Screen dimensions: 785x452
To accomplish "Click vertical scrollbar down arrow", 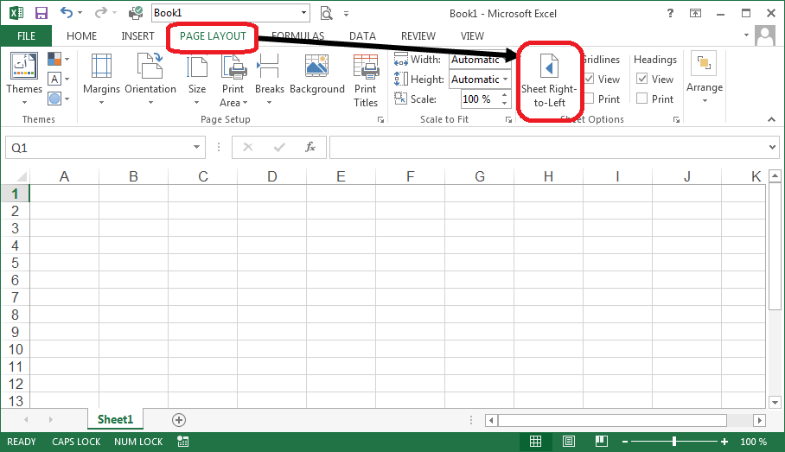I will [x=775, y=402].
